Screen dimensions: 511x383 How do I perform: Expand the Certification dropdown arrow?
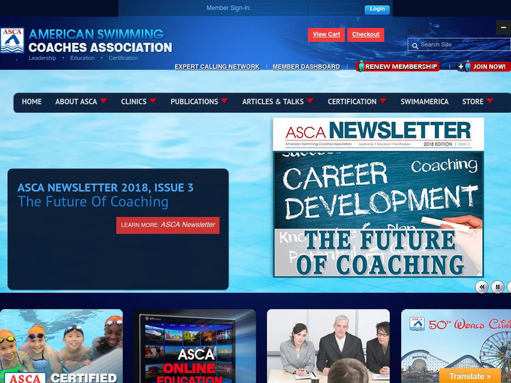[x=383, y=101]
